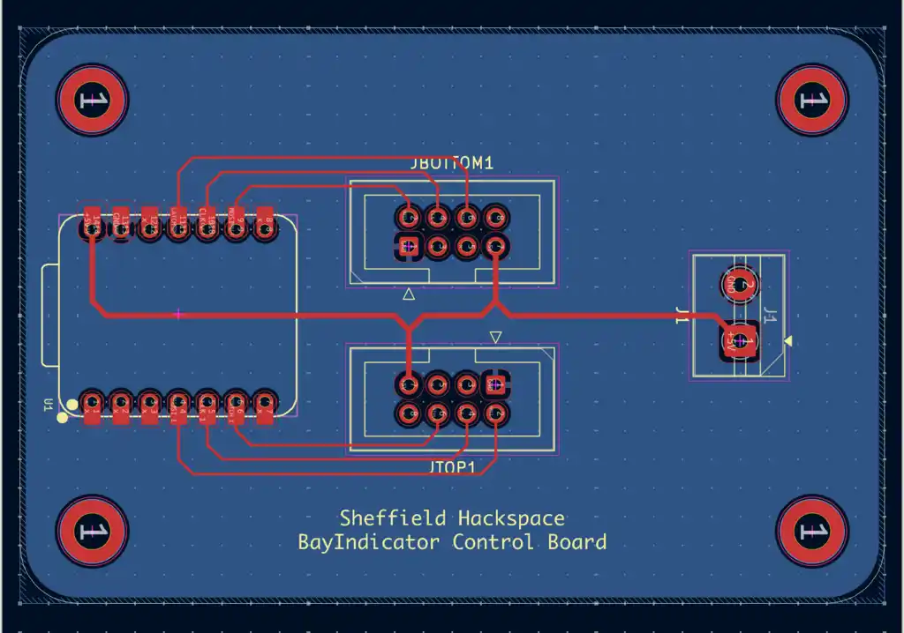The image size is (904, 633).
Task: Click the U1 silkscreen reference label
Action: click(x=48, y=405)
